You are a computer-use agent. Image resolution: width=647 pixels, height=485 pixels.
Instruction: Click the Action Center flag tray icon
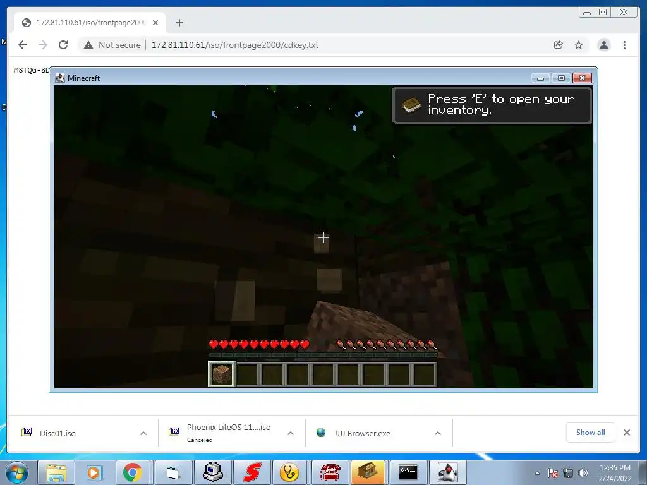tap(553, 473)
